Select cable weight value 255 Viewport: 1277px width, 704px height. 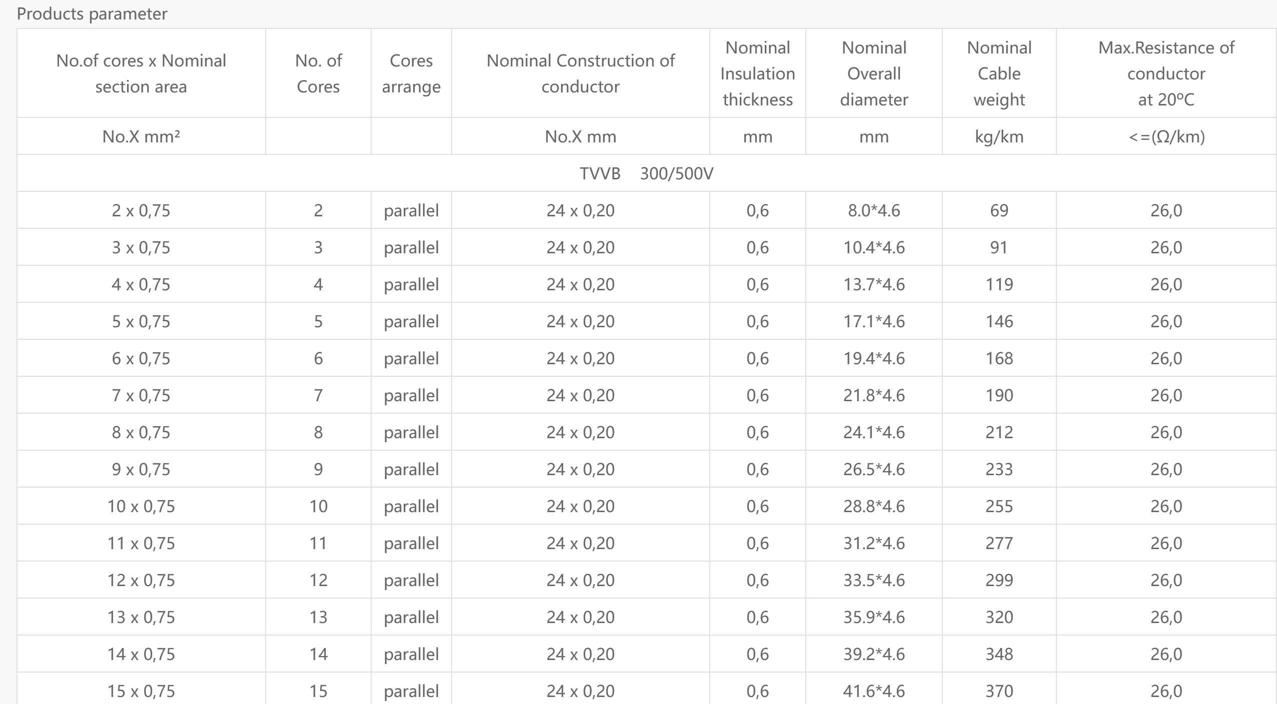point(999,506)
